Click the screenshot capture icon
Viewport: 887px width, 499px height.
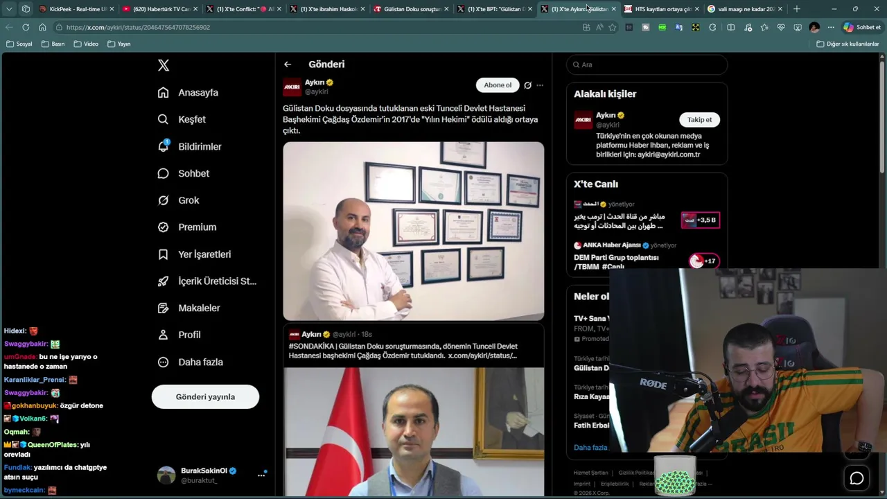point(798,27)
